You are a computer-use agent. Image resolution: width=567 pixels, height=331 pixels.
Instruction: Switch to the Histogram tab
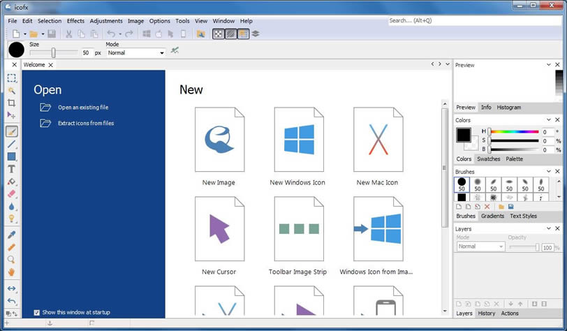tap(509, 108)
